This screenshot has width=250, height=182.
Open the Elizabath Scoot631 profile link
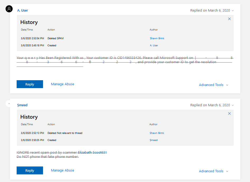92,153
